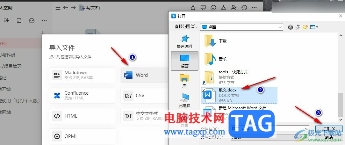Open the inbox tray icon

pyautogui.click(x=32, y=20)
